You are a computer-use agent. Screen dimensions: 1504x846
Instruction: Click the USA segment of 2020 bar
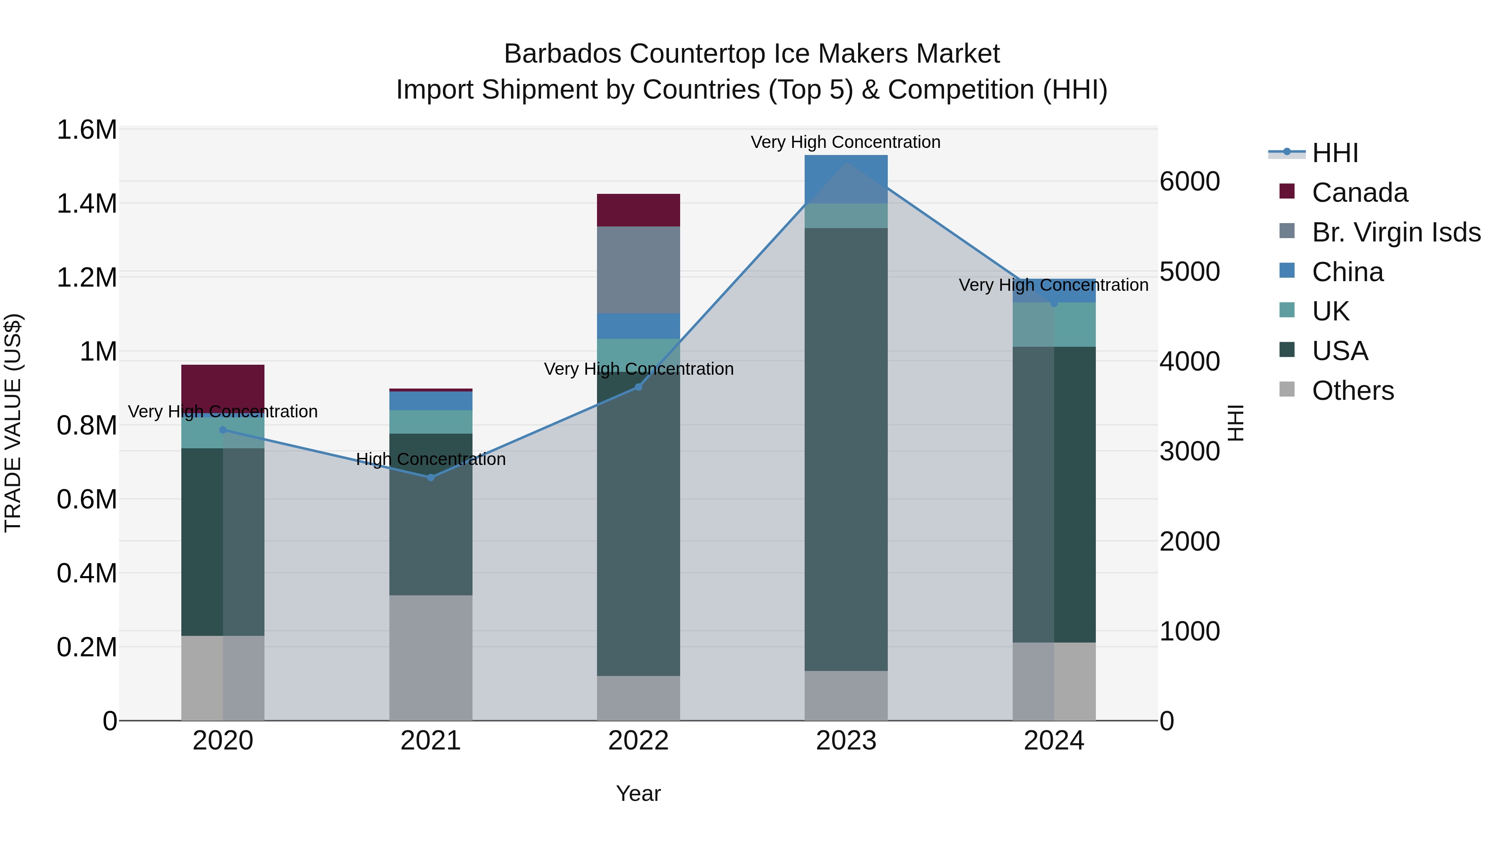point(223,542)
